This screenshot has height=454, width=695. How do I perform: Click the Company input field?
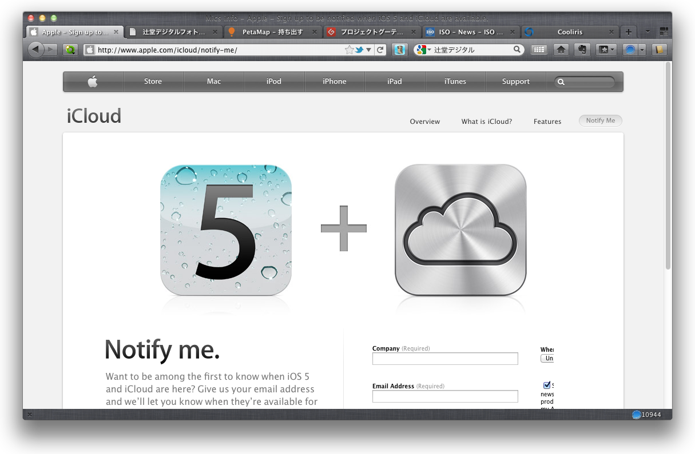click(x=445, y=359)
